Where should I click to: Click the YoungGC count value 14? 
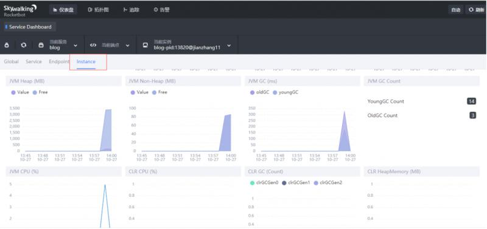(x=471, y=101)
